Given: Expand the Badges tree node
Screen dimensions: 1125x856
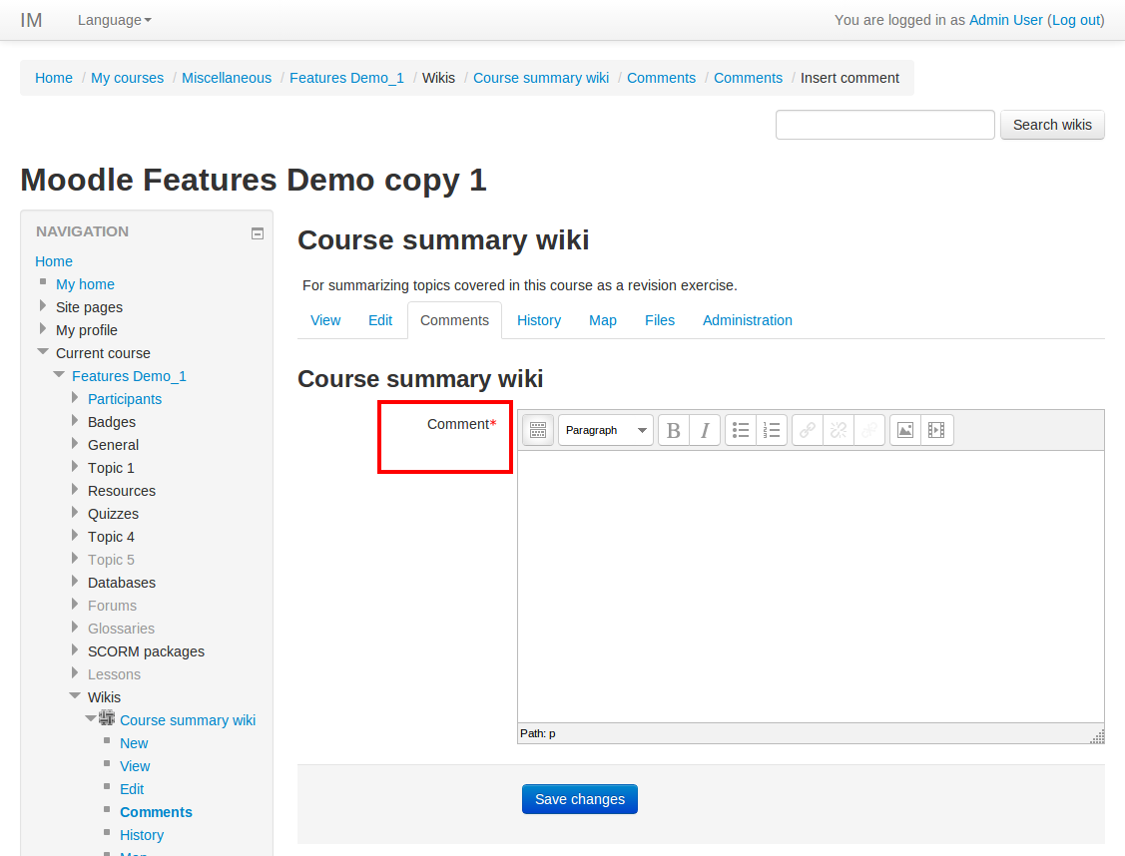Looking at the screenshot, I should pyautogui.click(x=75, y=421).
